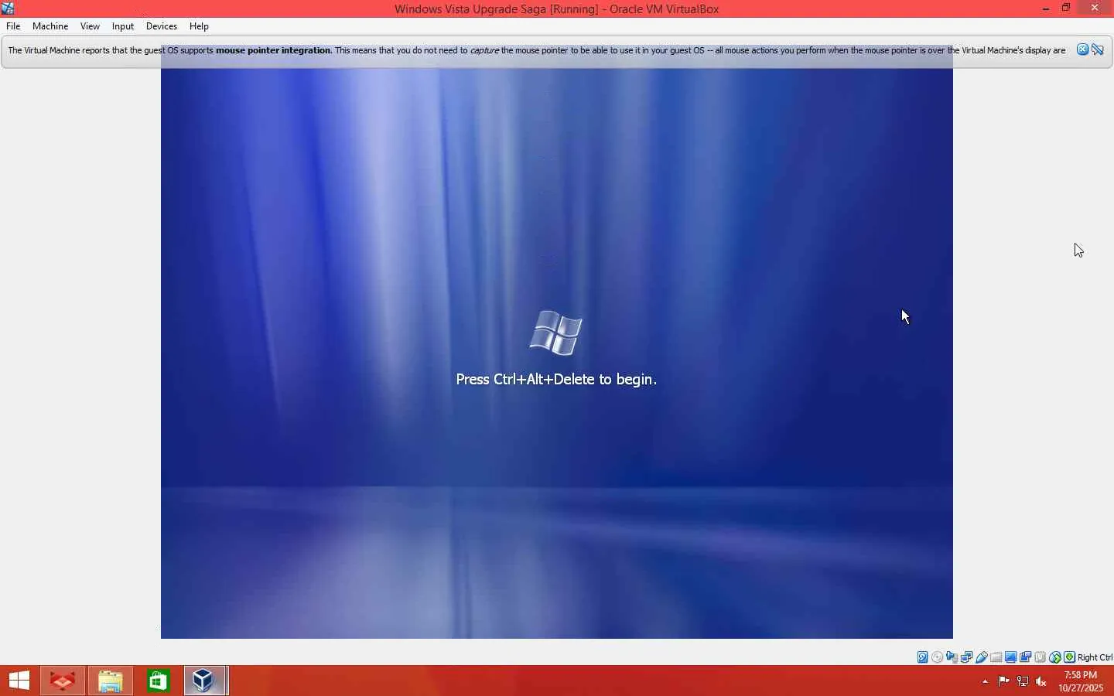Show hidden system tray icons
Viewport: 1114px width, 696px height.
tap(985, 681)
